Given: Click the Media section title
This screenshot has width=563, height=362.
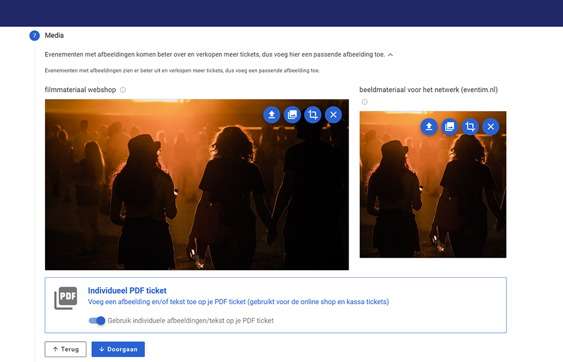Looking at the screenshot, I should 54,35.
